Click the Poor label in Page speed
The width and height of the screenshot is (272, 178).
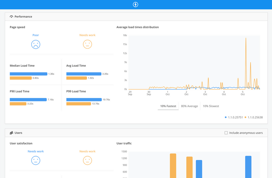(x=36, y=35)
